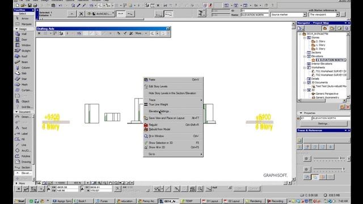Click the Name field in Info Box
Viewport: 363px width, 204px height.
click(255, 15)
